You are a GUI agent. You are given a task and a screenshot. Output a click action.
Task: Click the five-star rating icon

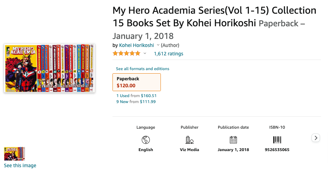tap(126, 54)
